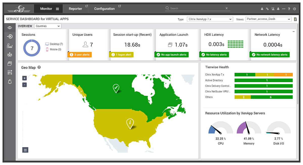
Task: Click the green segment of Citrix XenApp 7.x bar
Action: click(x=245, y=75)
